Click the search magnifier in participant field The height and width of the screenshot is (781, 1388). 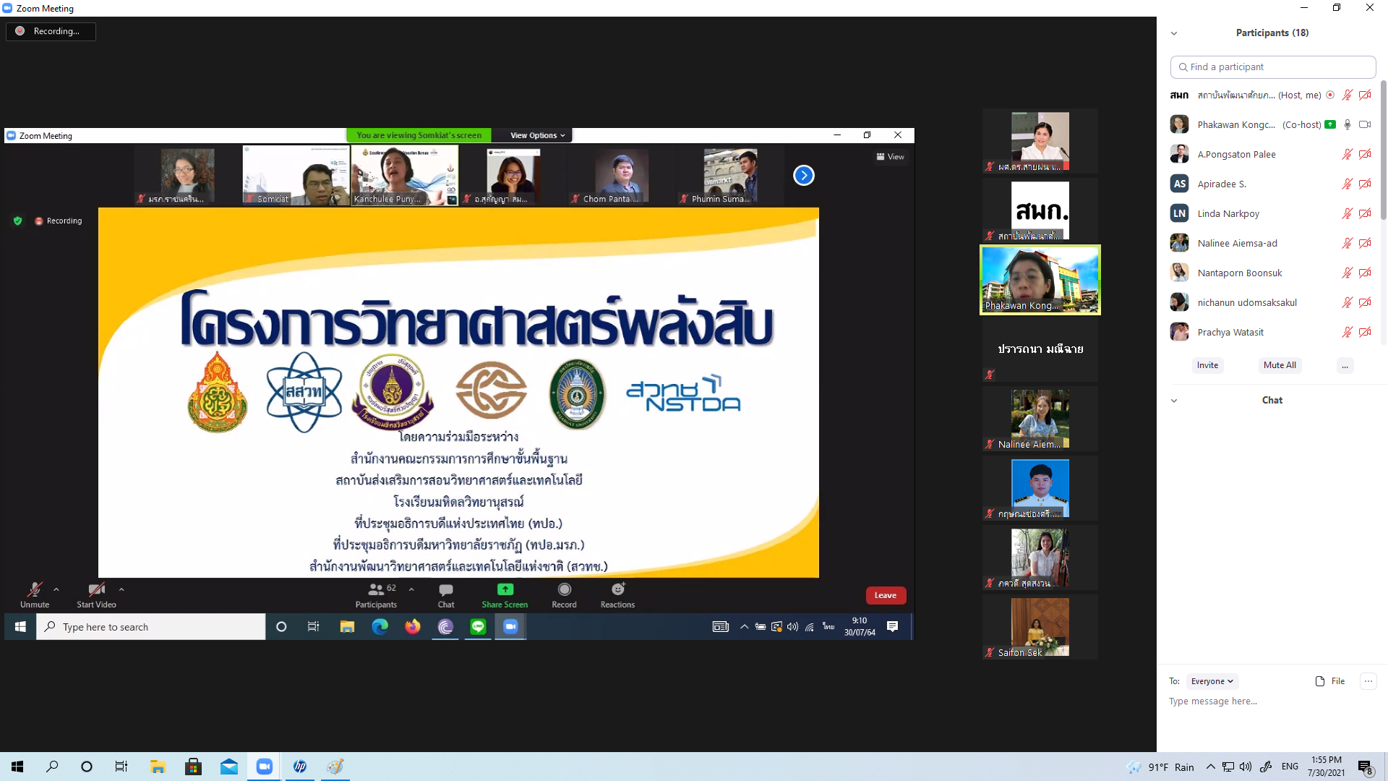point(1183,67)
